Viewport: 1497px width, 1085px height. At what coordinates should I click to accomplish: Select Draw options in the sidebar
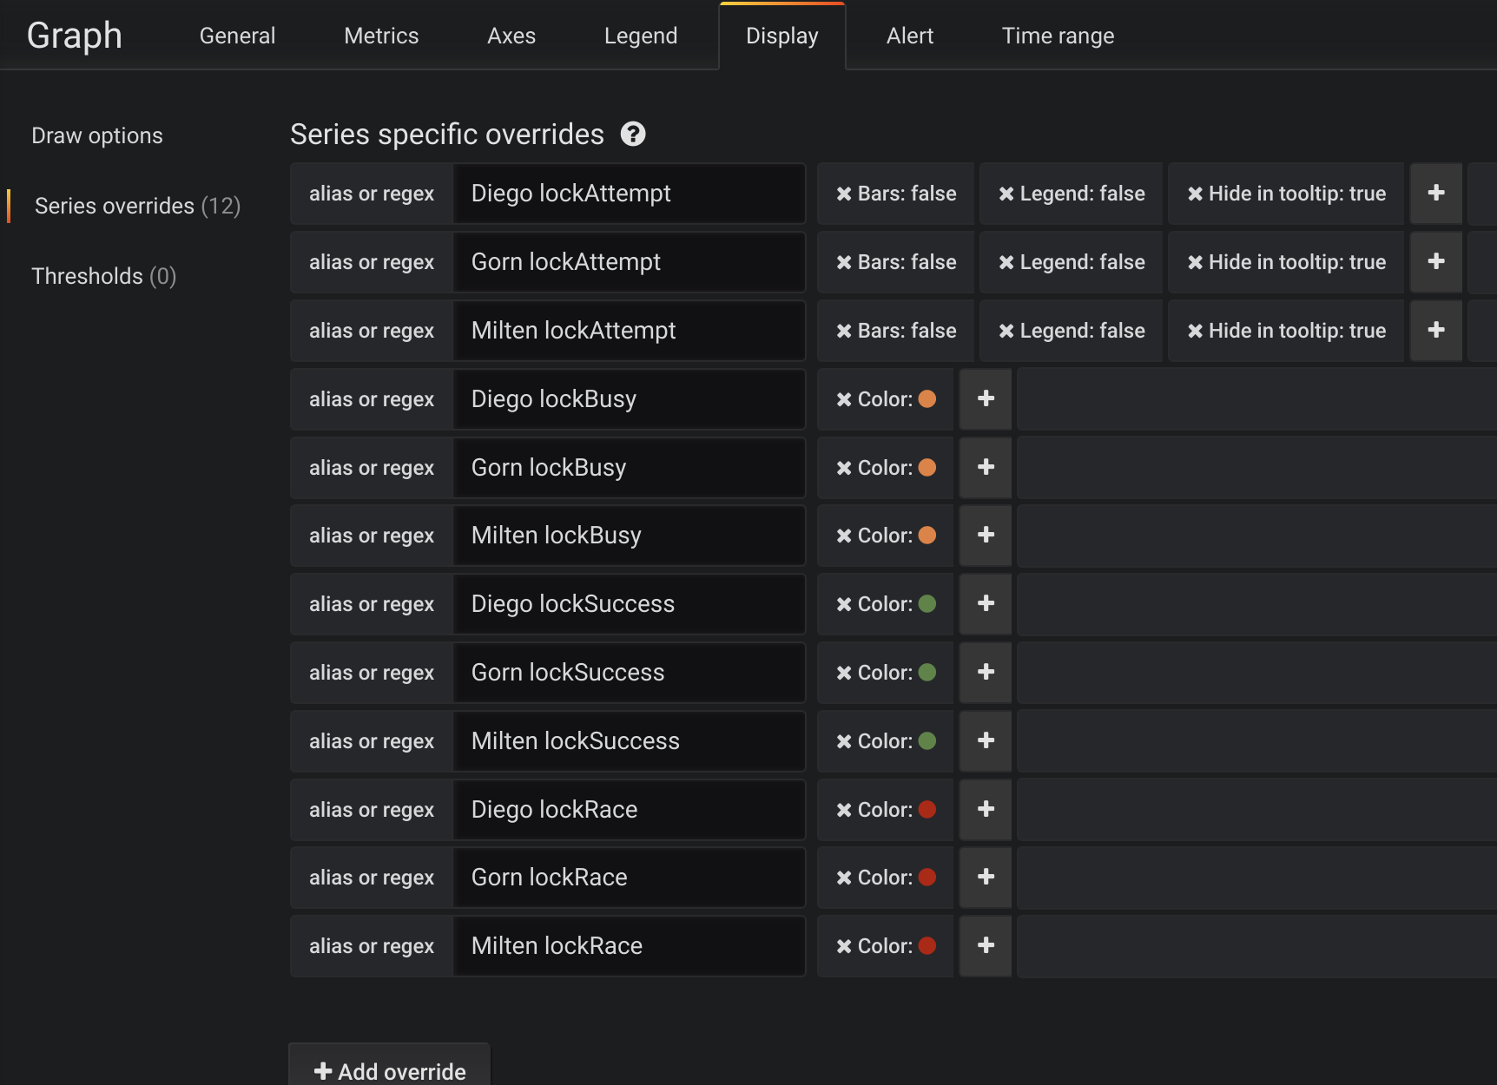coord(97,135)
